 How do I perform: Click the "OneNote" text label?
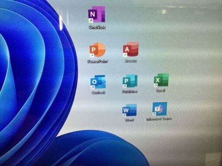click(x=97, y=27)
